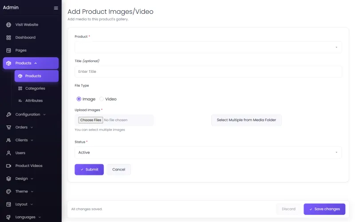This screenshot has width=355, height=222.
Task: Expand the Clients menu chevron
Action: click(x=32, y=140)
